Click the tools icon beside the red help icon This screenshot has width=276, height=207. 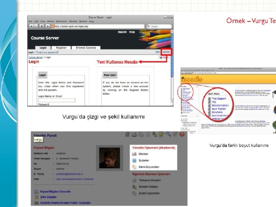175,134
